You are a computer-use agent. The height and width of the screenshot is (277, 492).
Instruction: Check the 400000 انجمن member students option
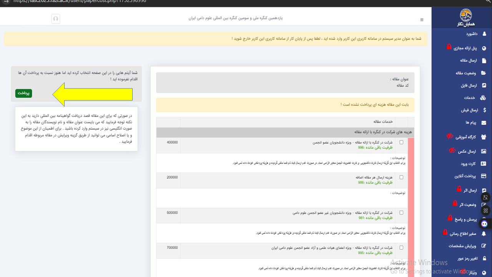click(401, 142)
